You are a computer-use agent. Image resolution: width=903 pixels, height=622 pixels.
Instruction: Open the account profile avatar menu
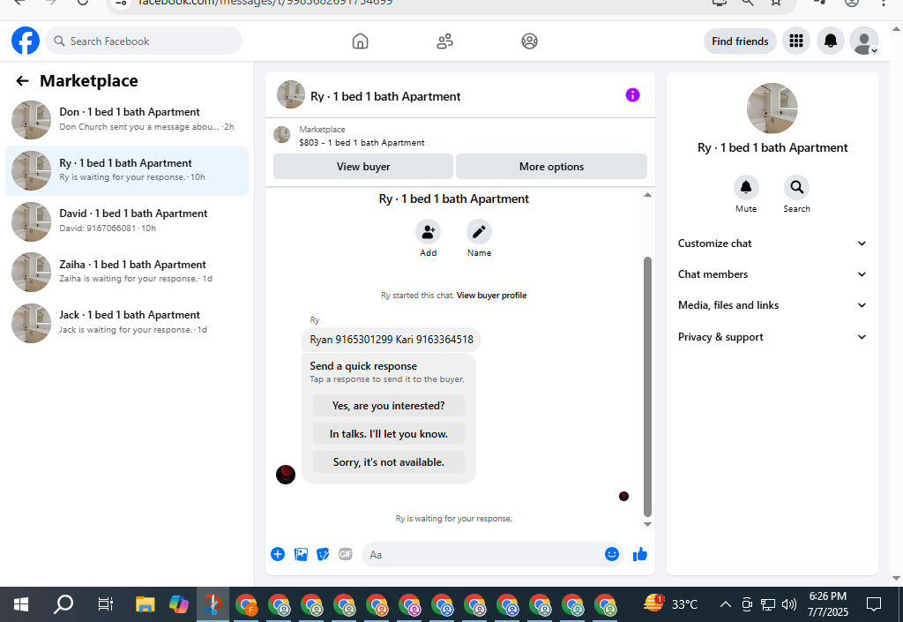864,41
